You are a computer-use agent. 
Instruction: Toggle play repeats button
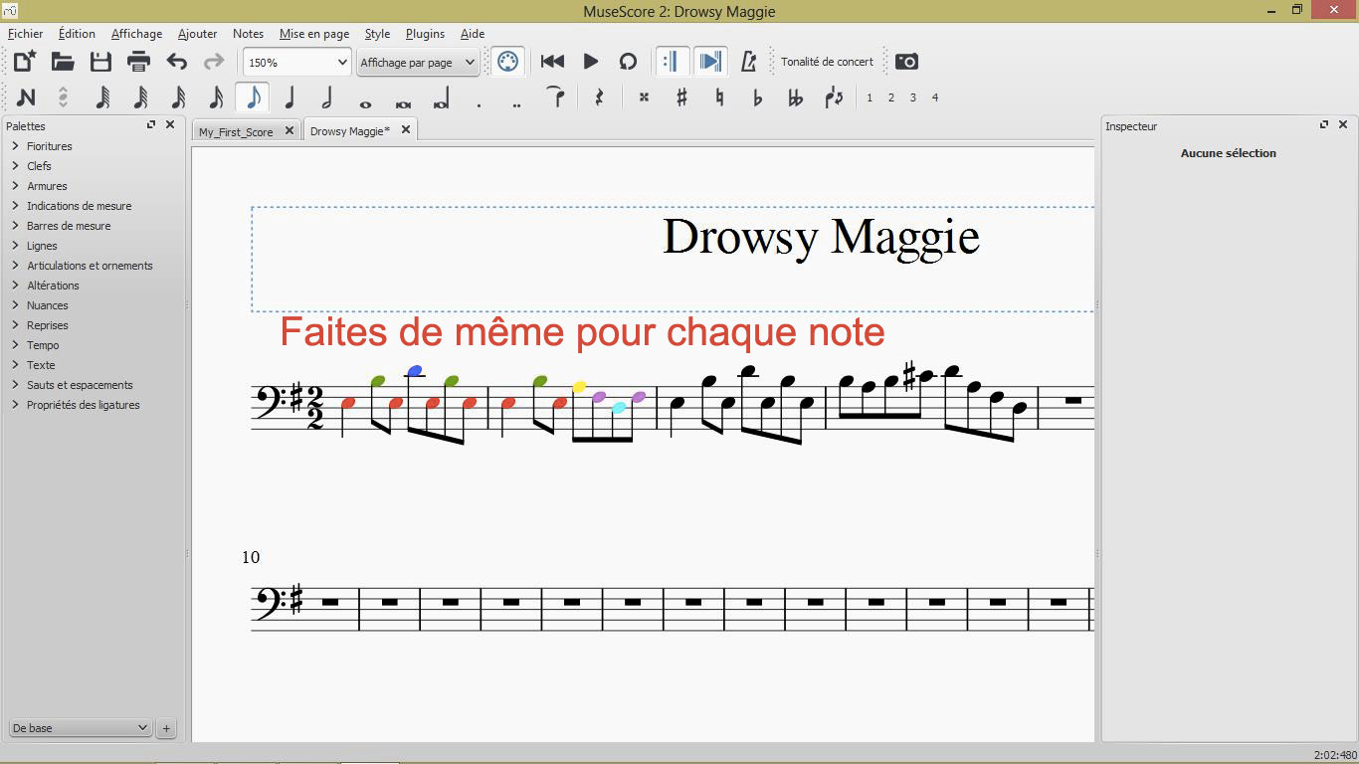[x=672, y=62]
